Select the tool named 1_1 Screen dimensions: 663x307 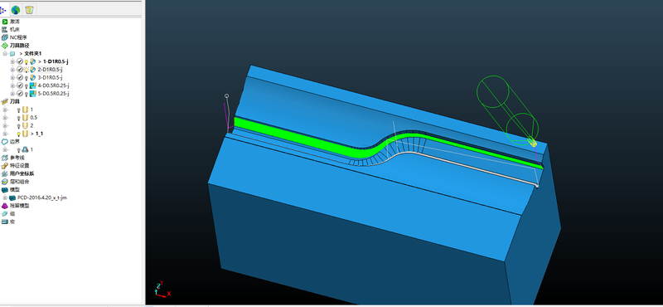coord(39,134)
